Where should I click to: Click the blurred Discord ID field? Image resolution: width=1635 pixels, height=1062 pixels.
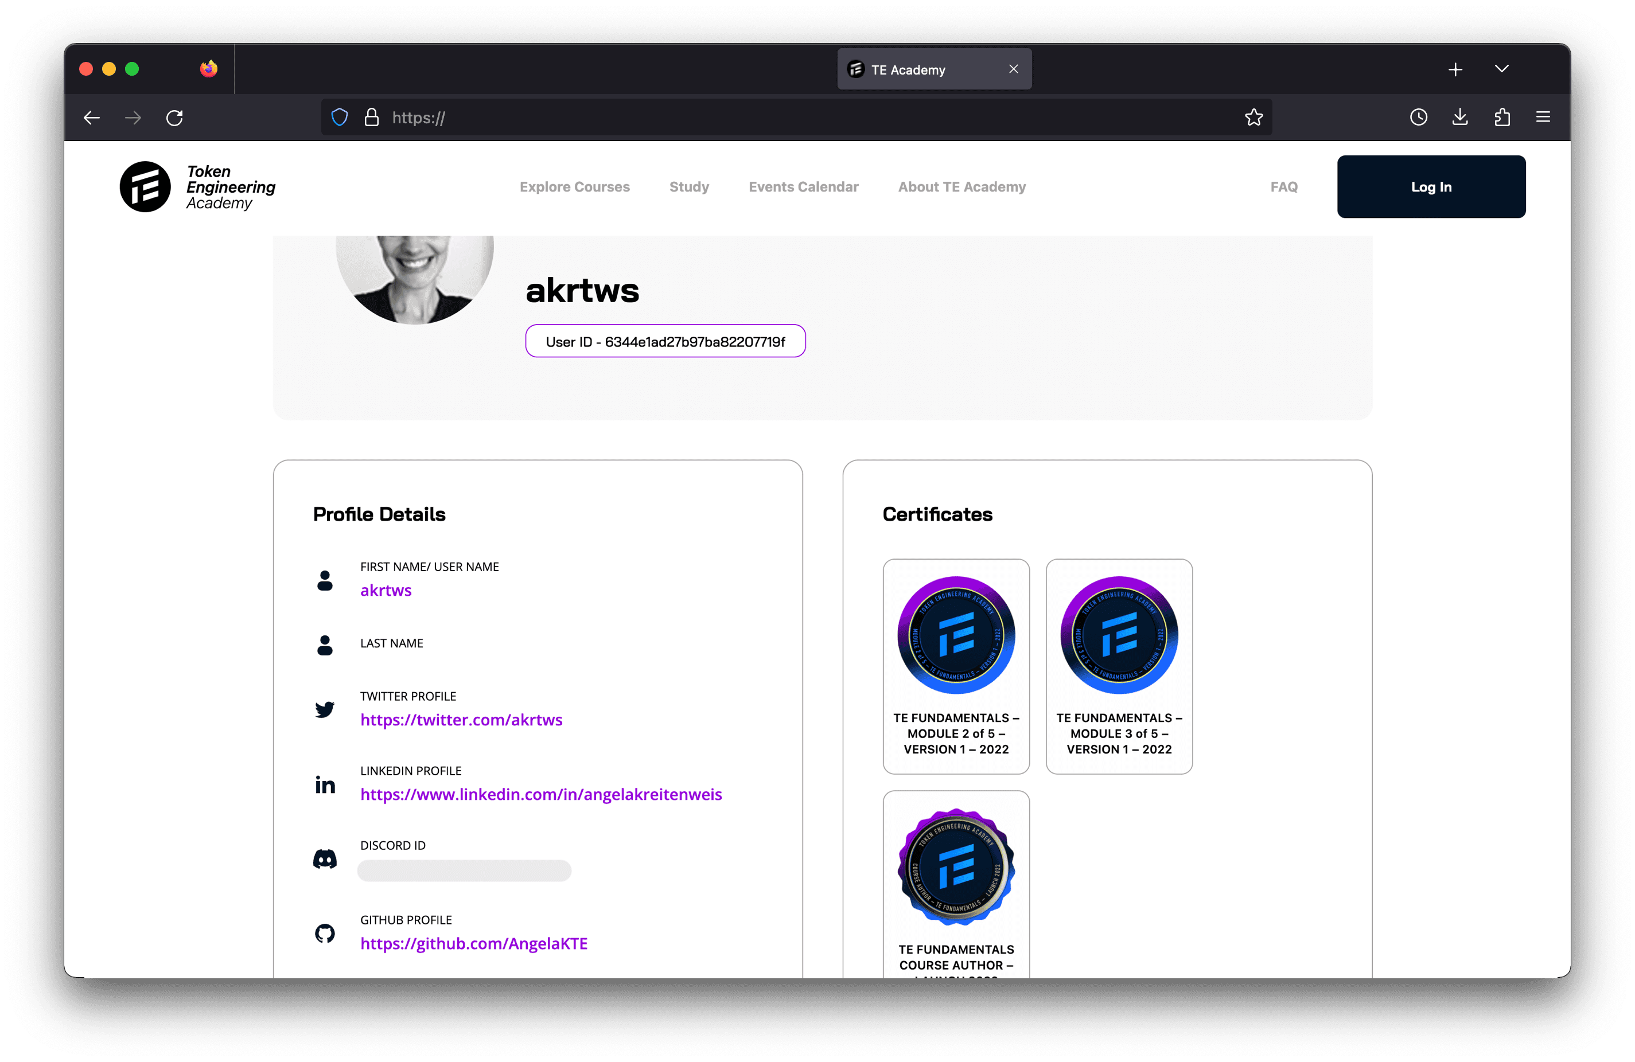464,870
